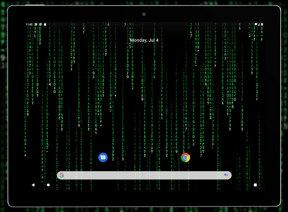Tap the keyboard A status icon
This screenshot has width=288, height=212.
pos(36,24)
